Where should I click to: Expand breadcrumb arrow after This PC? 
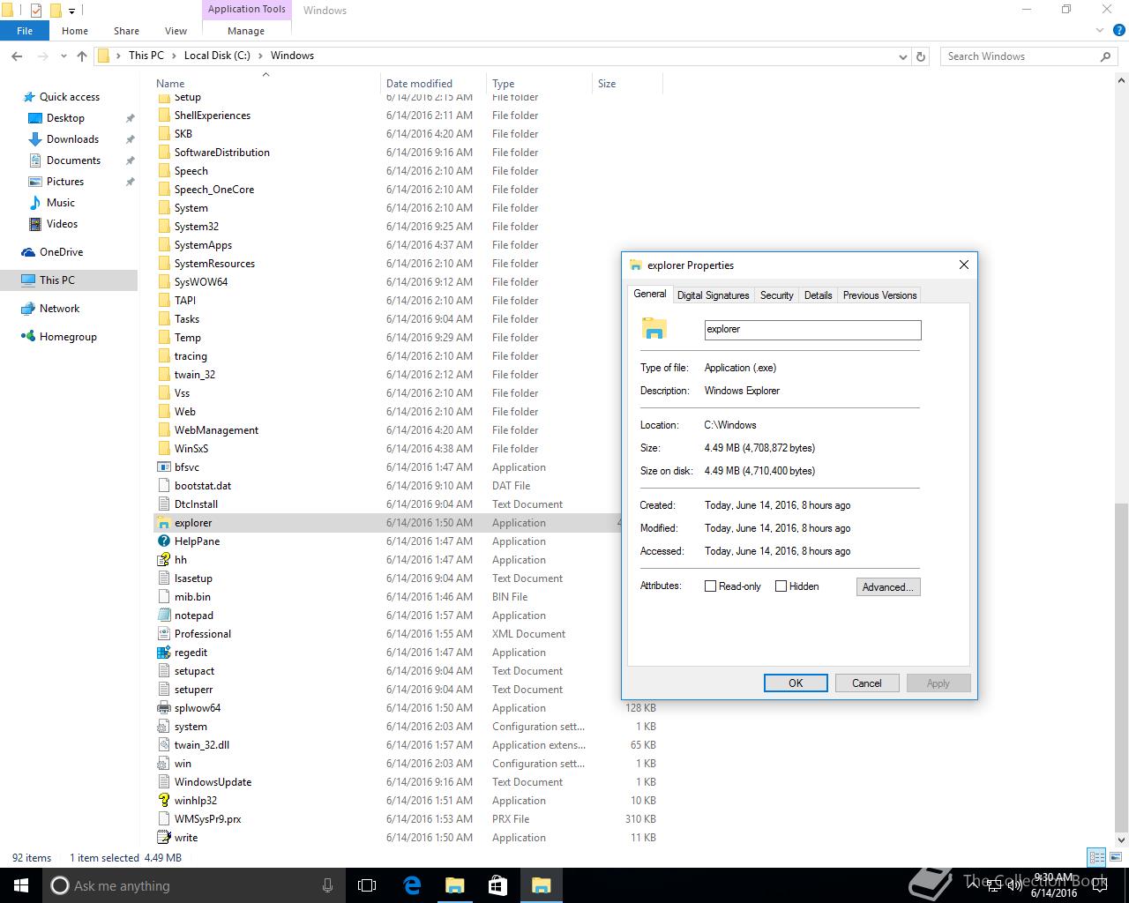click(x=174, y=56)
